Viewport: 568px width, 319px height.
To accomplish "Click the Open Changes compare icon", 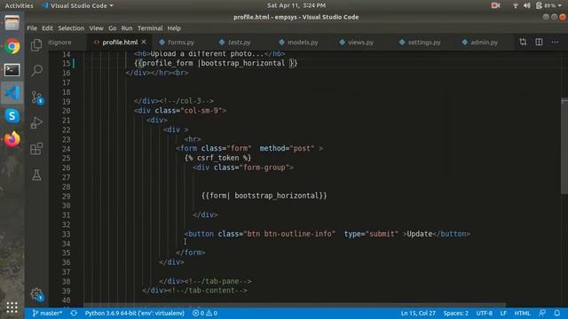I will coord(523,42).
